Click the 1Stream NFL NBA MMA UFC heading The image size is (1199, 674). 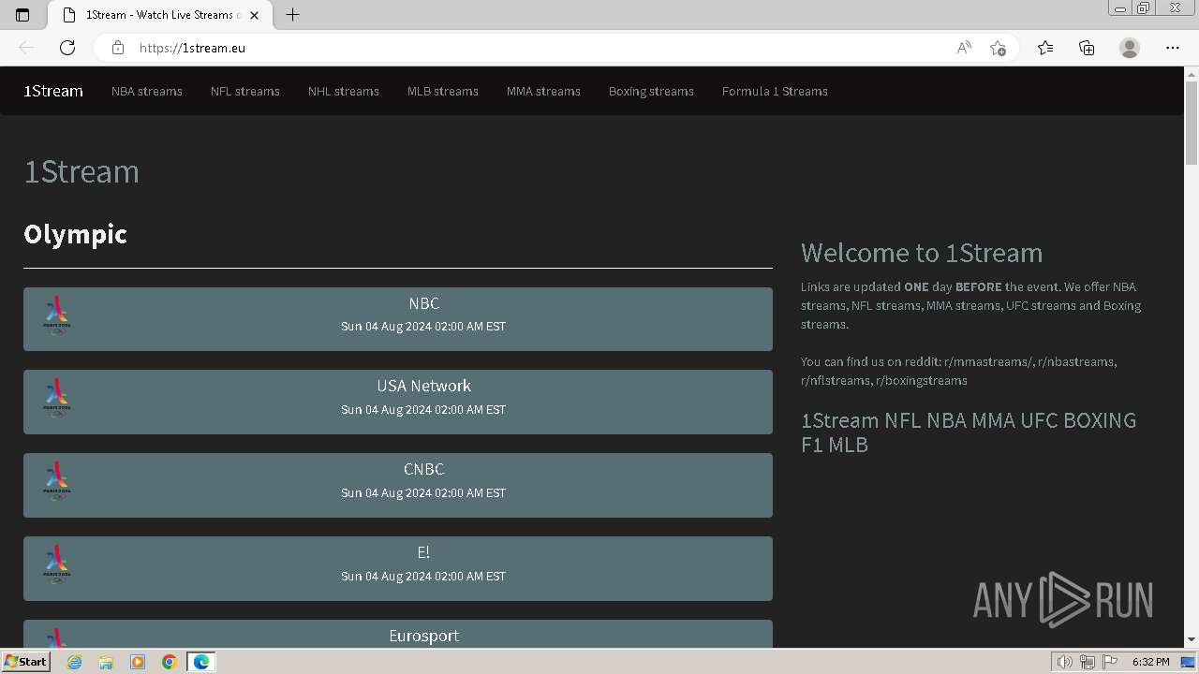click(969, 432)
